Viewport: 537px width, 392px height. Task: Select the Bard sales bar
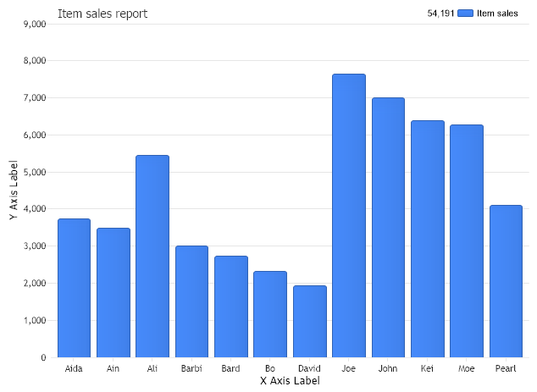coord(231,306)
